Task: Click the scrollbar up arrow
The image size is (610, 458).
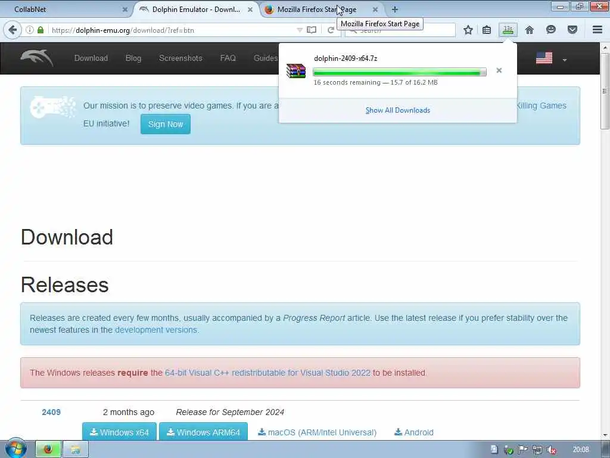Action: pos(605,48)
